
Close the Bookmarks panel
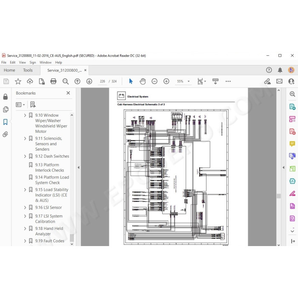point(68,93)
